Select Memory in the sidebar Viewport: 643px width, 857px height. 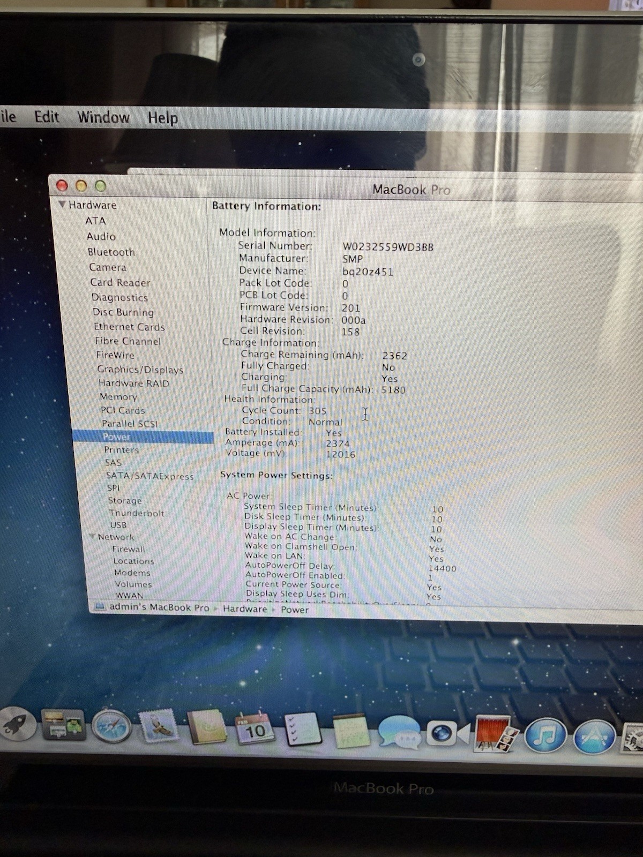(118, 396)
